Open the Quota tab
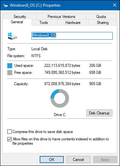The image size is (120, 166). [x=101, y=17]
